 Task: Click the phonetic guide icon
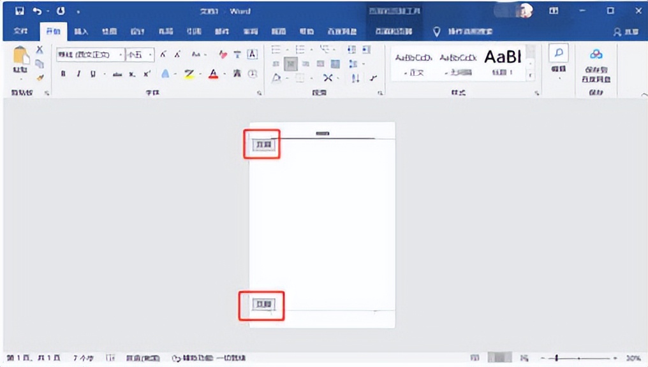point(237,54)
